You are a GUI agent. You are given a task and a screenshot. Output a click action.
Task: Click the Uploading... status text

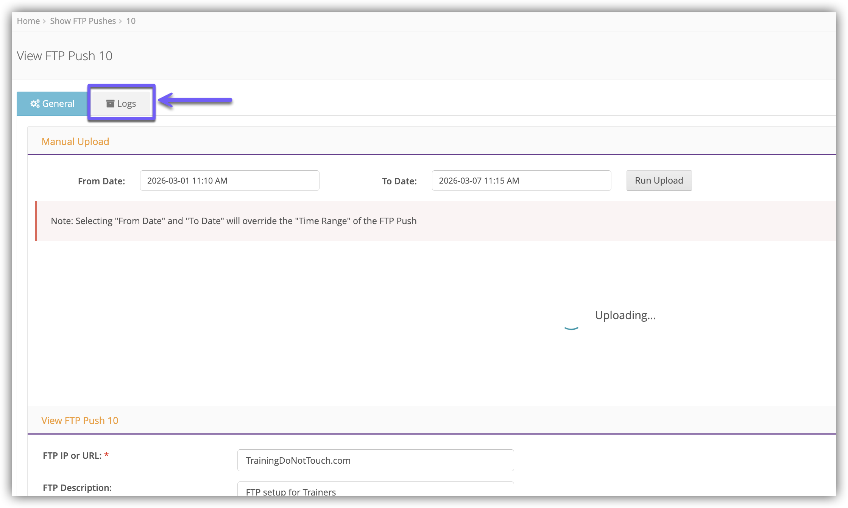click(x=625, y=315)
